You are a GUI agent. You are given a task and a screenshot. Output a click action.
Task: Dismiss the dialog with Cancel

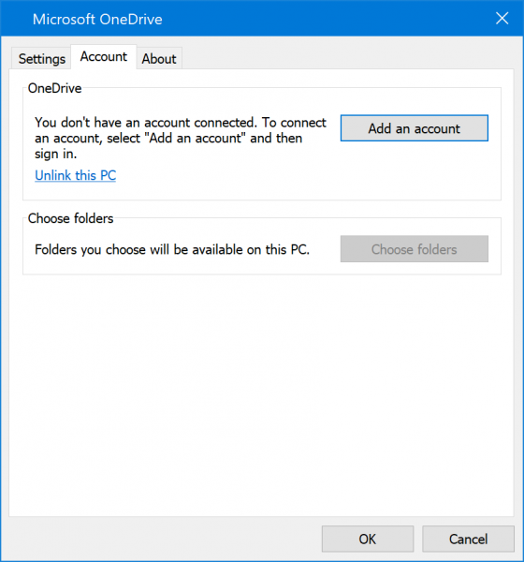[468, 540]
